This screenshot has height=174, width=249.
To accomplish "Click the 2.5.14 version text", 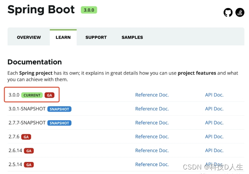I will pyautogui.click(x=15, y=165).
